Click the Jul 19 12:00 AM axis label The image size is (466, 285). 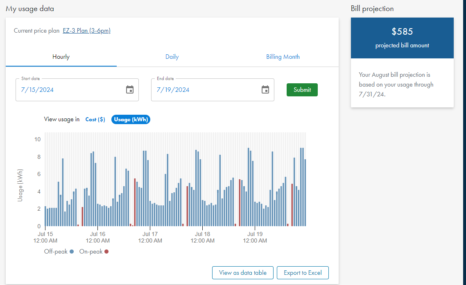point(255,237)
